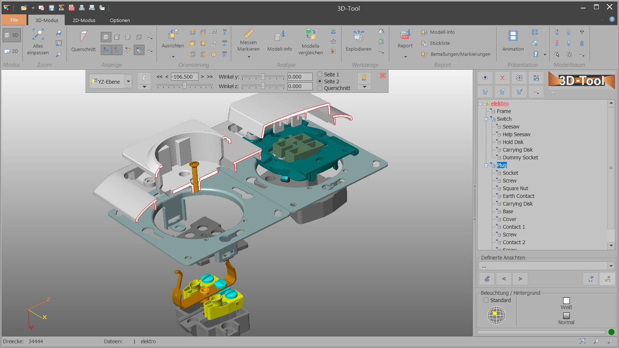The width and height of the screenshot is (619, 348).
Task: Switch to the 2D-Modus tab
Action: [x=84, y=20]
